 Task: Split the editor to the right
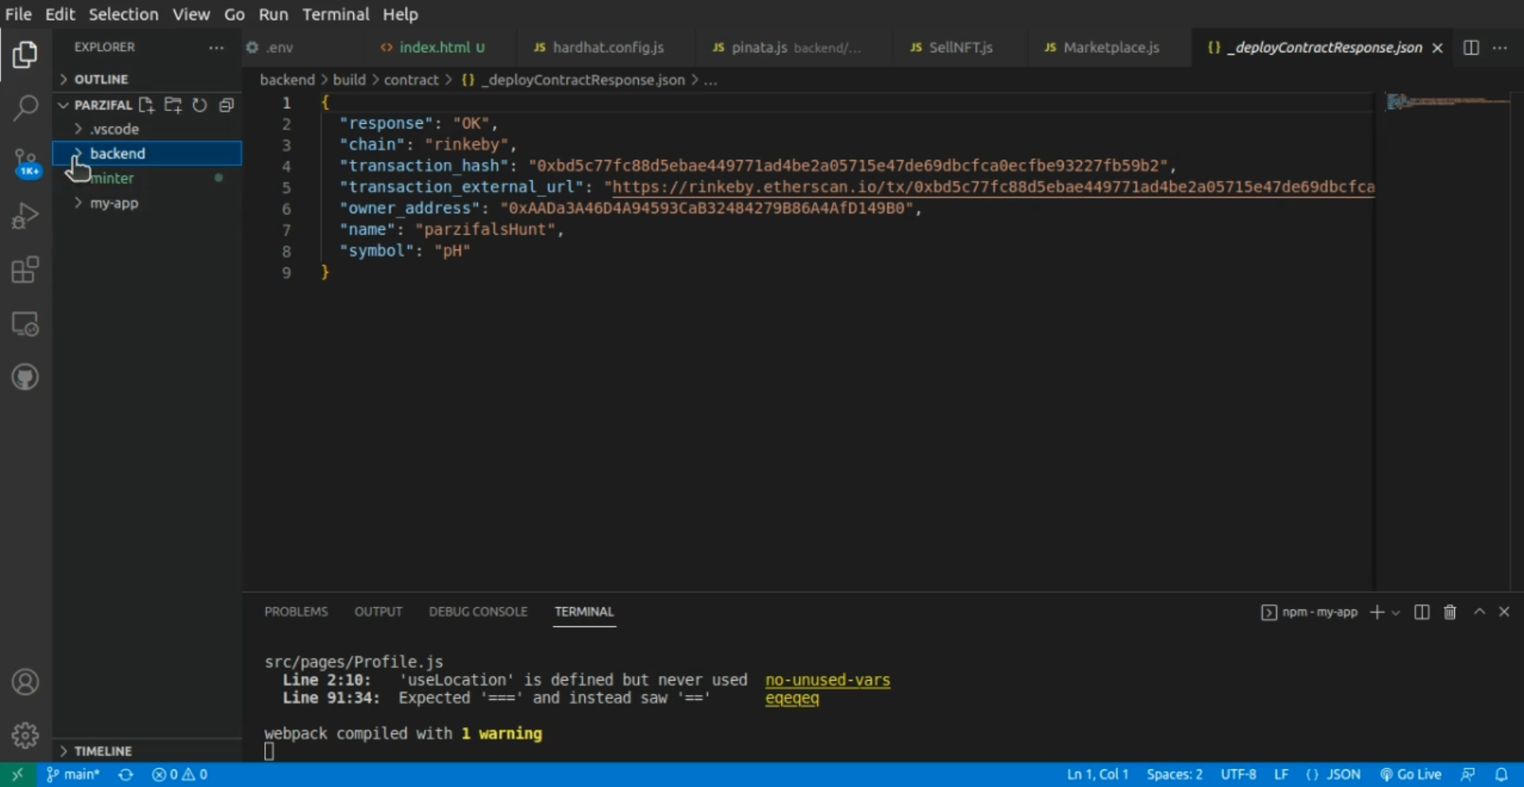(x=1471, y=48)
